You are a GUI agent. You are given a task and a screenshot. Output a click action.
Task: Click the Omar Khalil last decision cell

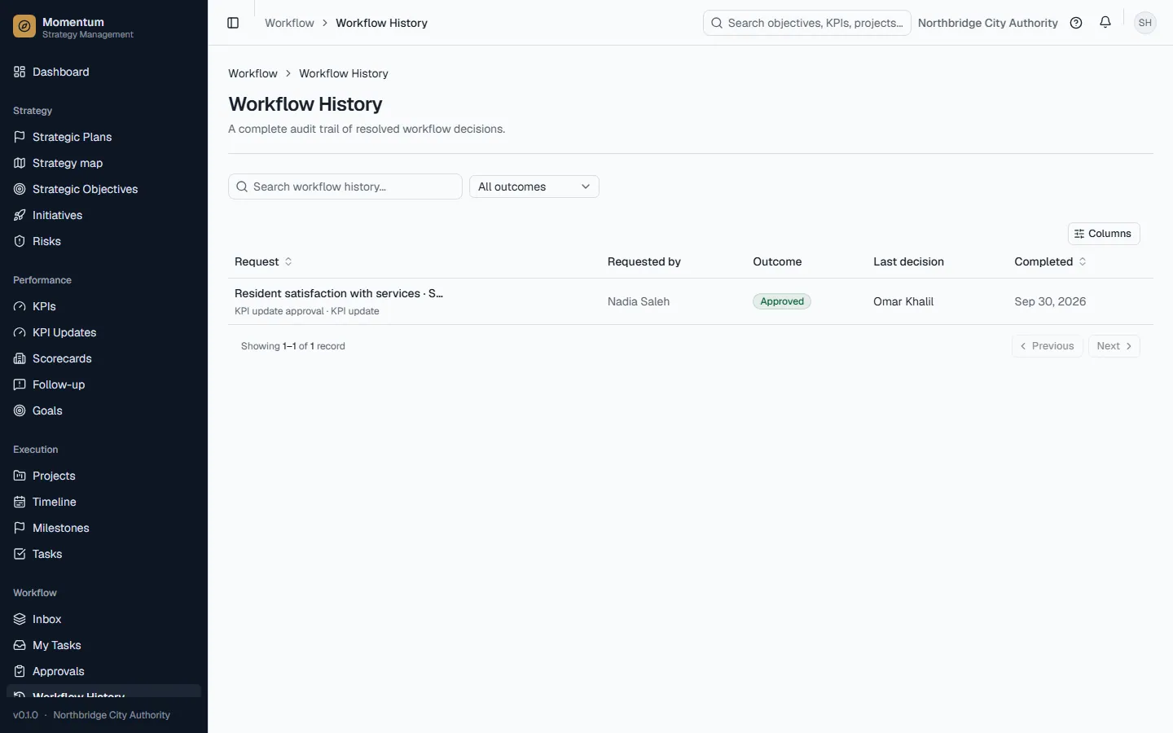click(x=903, y=301)
